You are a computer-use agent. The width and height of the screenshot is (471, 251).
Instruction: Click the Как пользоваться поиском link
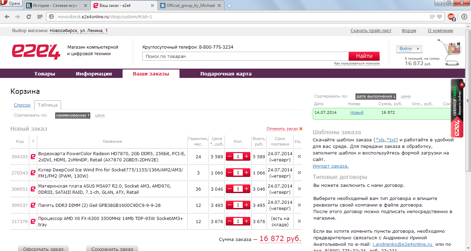point(357,64)
